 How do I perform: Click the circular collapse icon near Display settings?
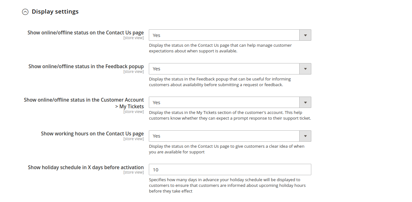point(25,11)
